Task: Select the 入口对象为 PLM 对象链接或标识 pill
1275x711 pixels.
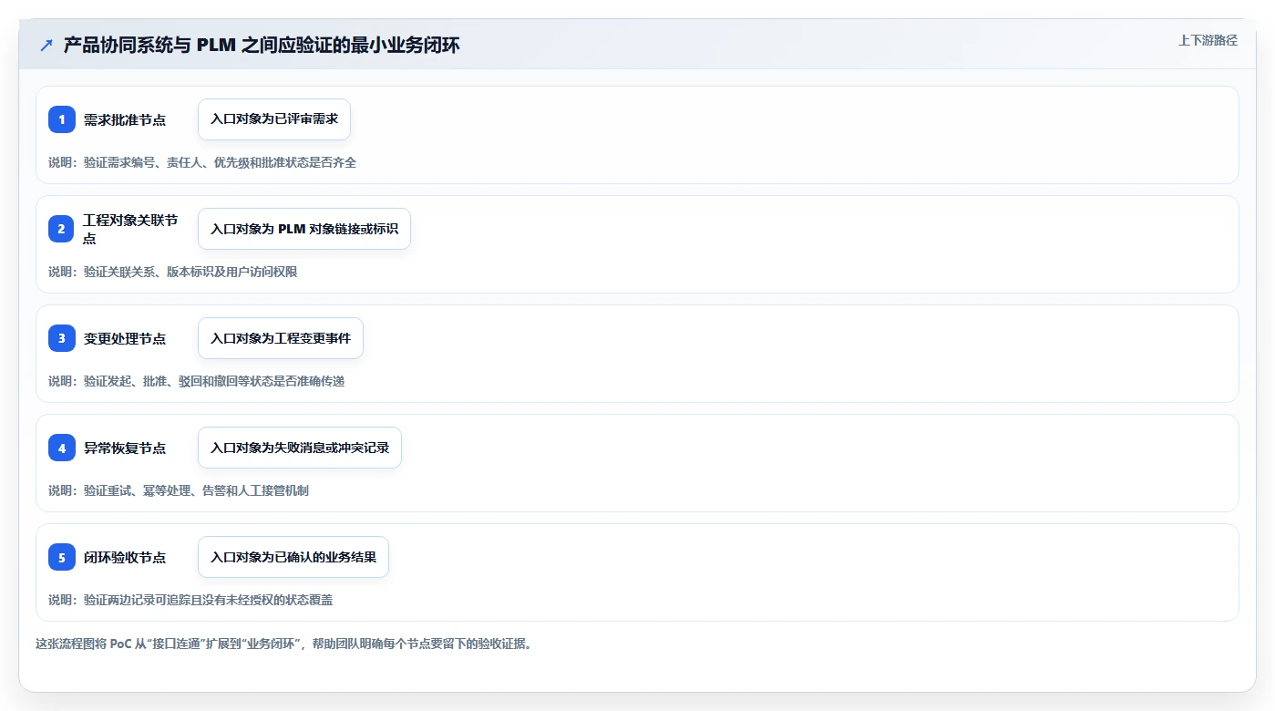Action: (304, 229)
